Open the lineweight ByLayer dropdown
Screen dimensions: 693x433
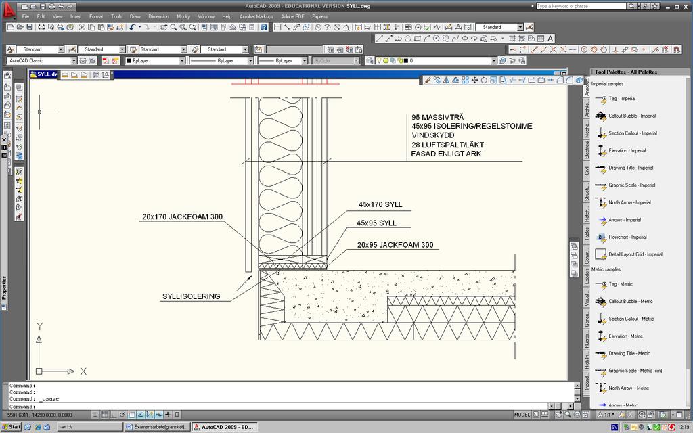(305, 60)
